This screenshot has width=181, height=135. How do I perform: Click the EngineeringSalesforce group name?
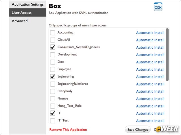coord(73,84)
